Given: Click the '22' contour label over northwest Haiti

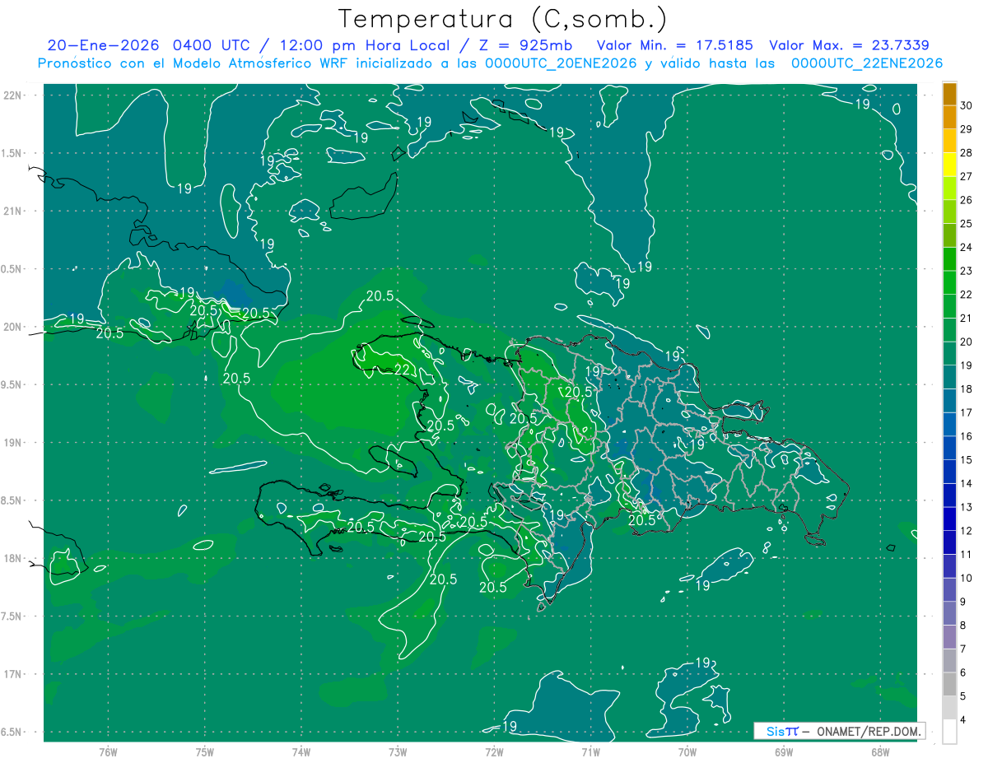Looking at the screenshot, I should coord(402,369).
